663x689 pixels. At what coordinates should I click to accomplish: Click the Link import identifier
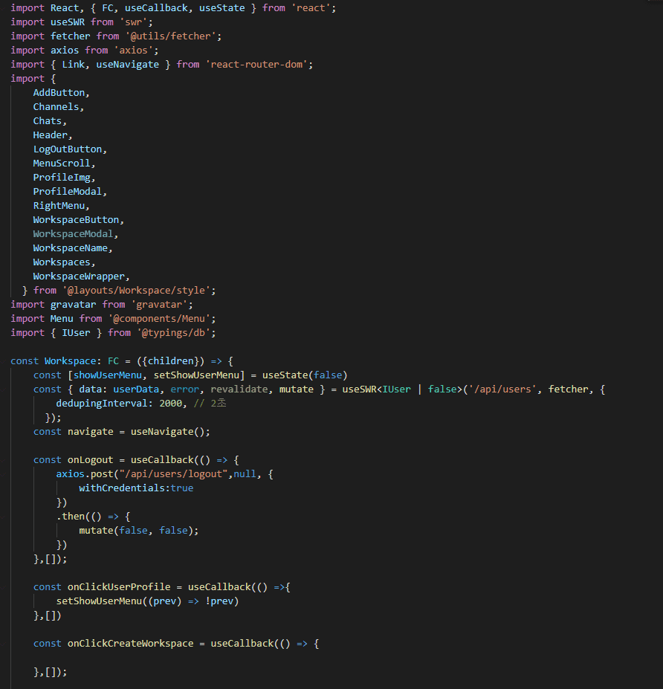pos(74,64)
